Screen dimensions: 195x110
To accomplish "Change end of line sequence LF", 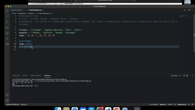I will [175, 105].
